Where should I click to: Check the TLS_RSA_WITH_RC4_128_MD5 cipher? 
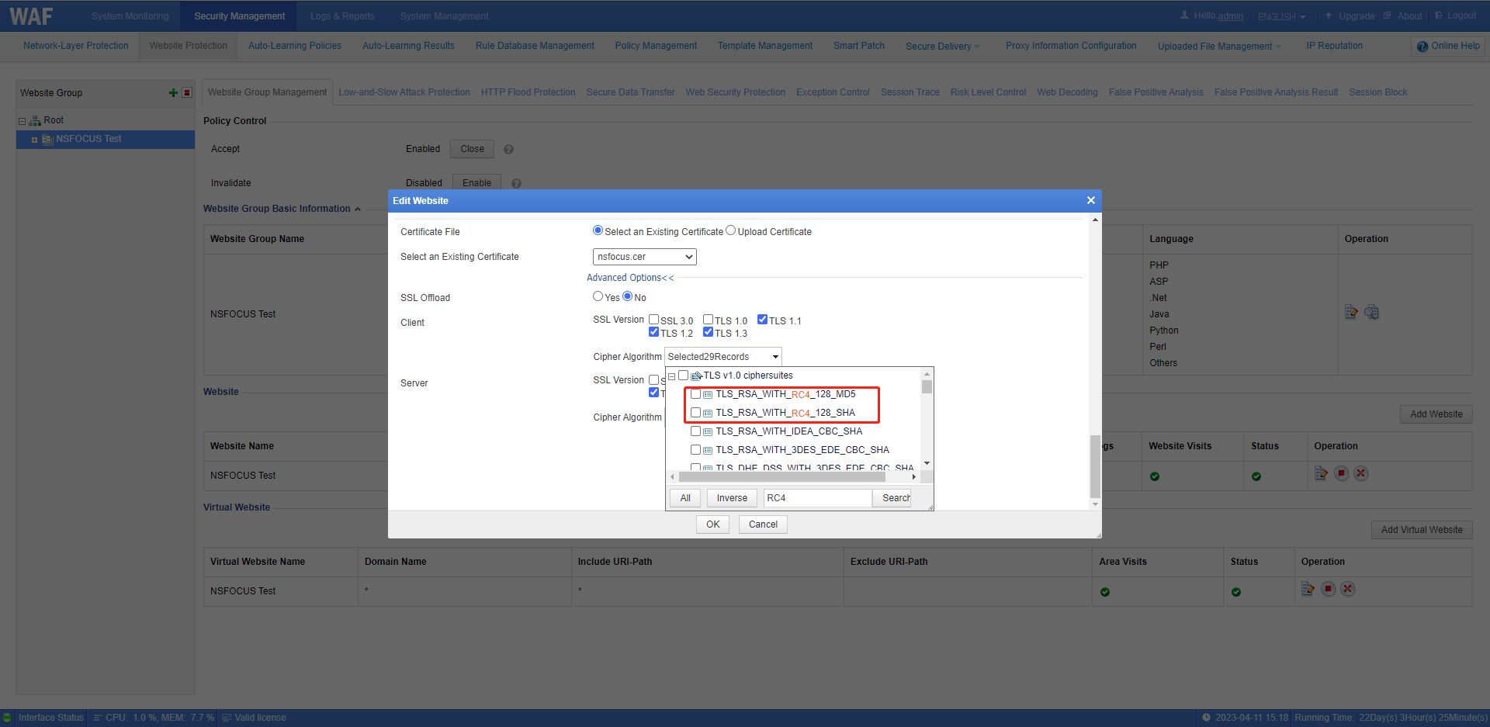pyautogui.click(x=696, y=394)
